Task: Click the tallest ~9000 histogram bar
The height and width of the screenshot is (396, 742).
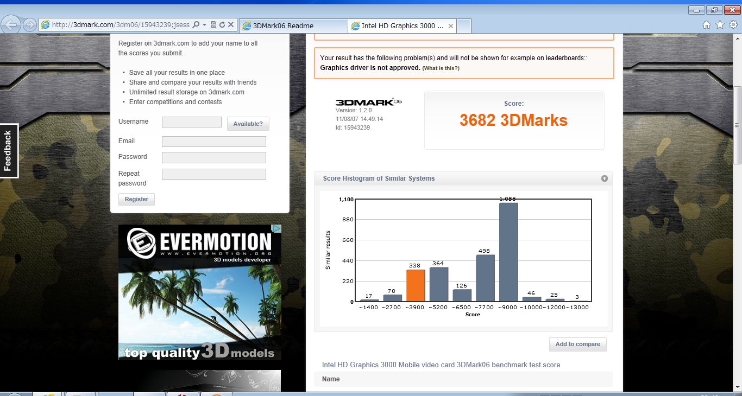Action: tap(508, 252)
